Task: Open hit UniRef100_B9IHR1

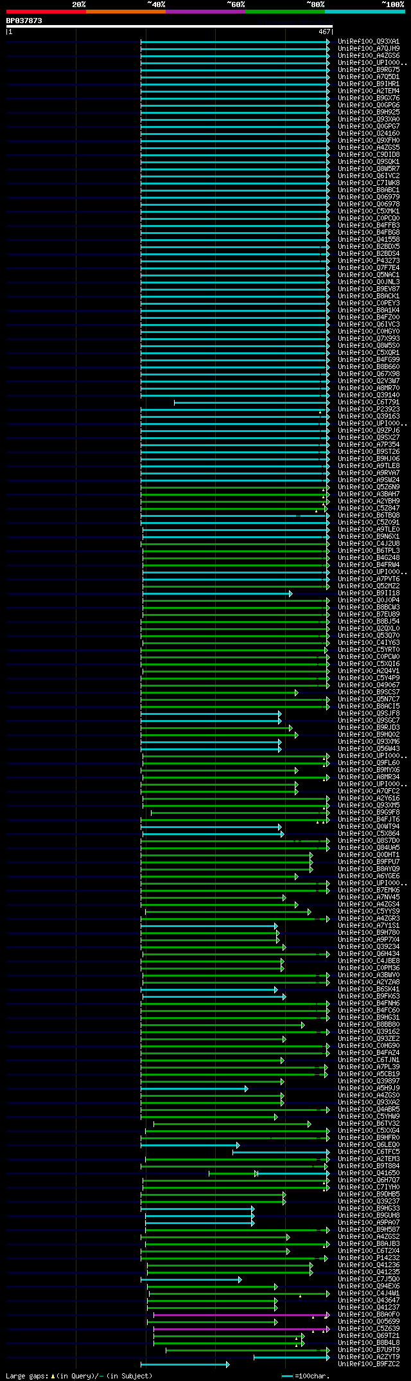Action: [369, 84]
